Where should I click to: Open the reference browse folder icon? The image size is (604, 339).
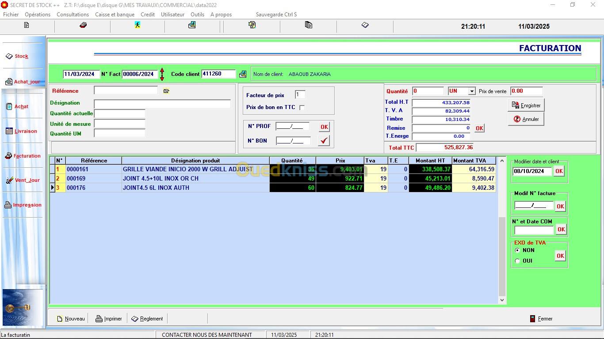pyautogui.click(x=166, y=91)
